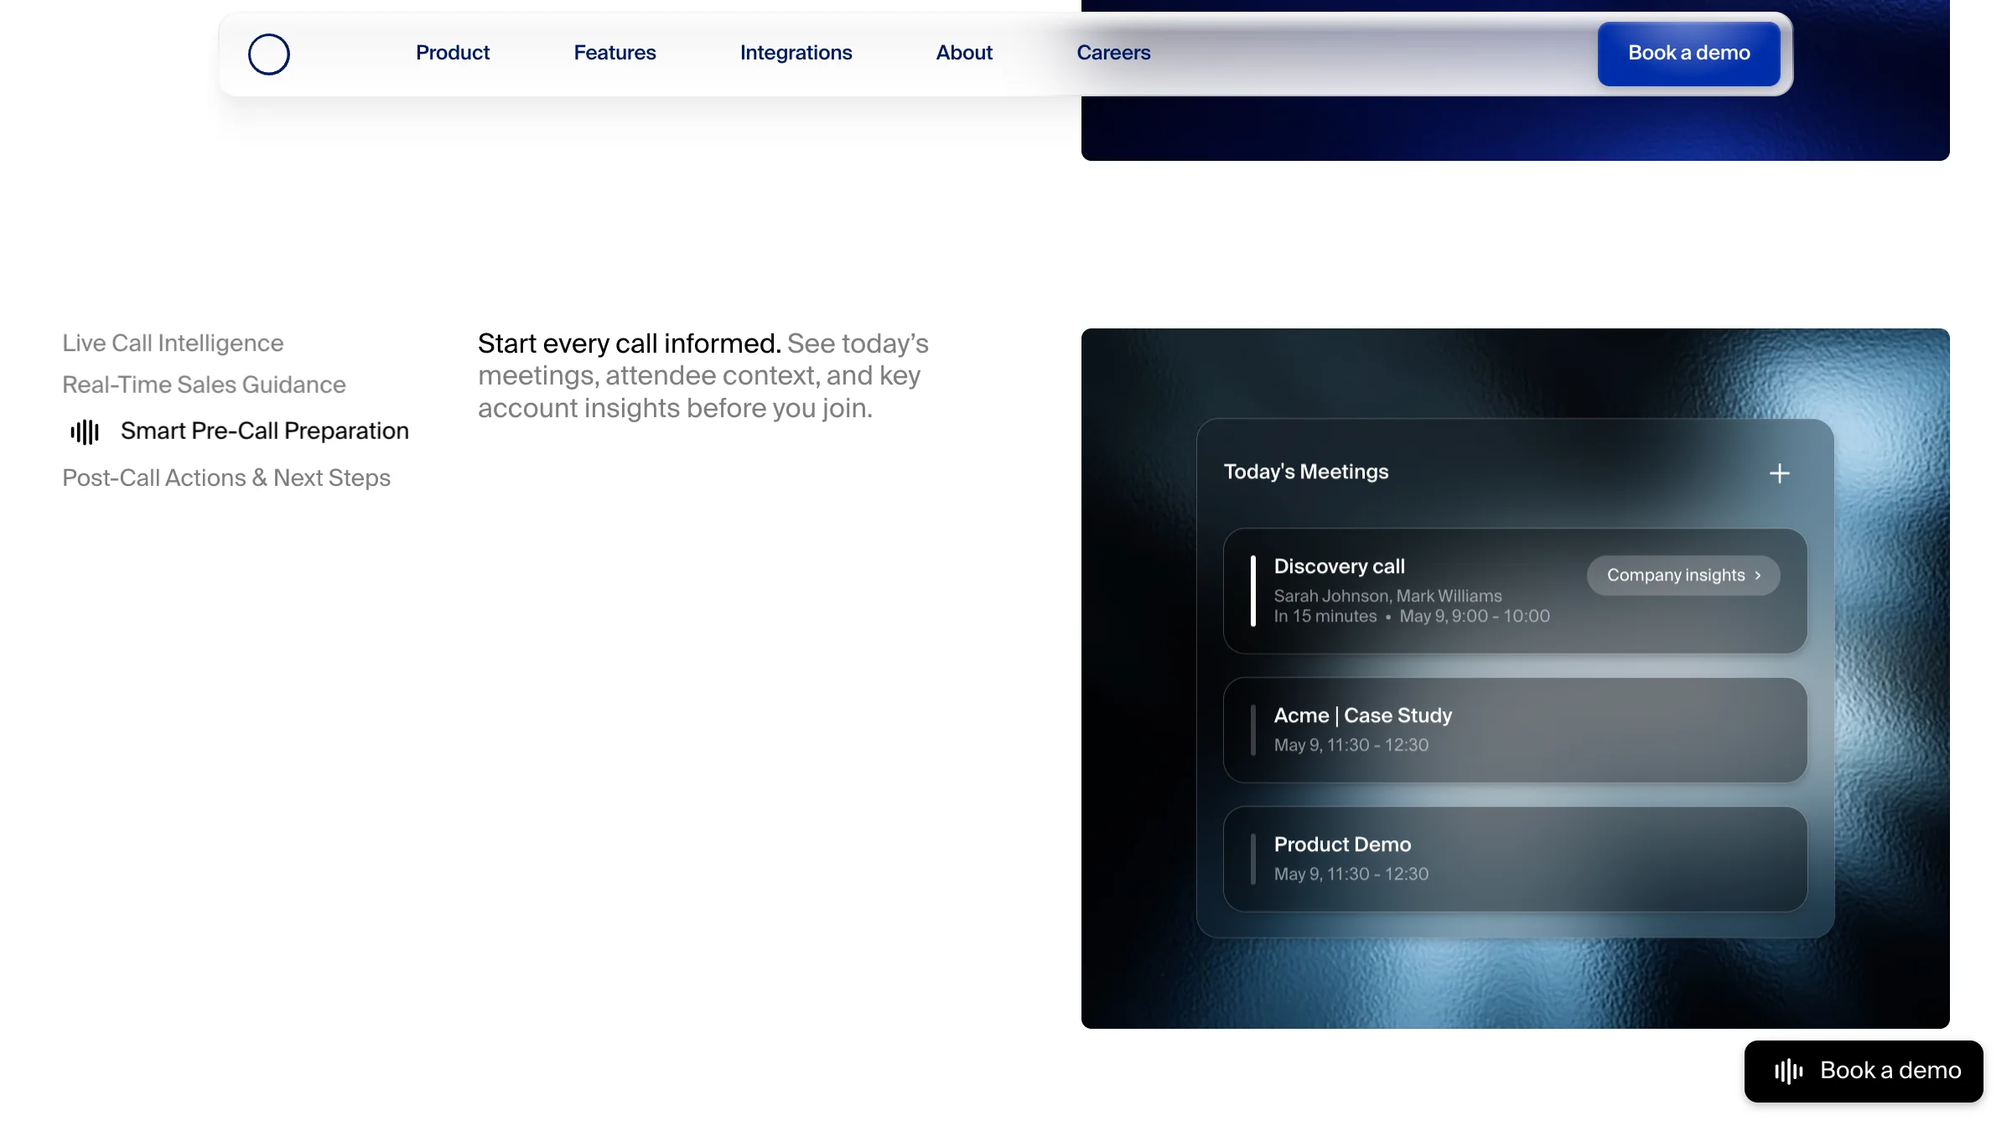This screenshot has height=1131, width=2012.
Task: Click waveform icon beside Smart Pre-Call Preparation
Action: [85, 431]
